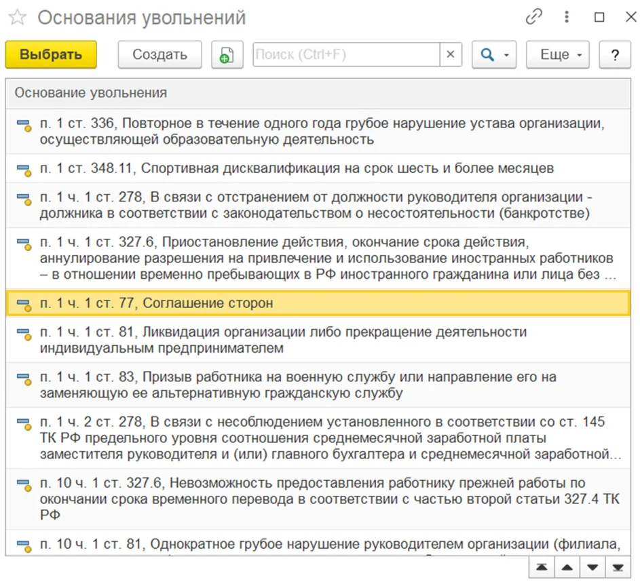Open the Еще dropdown menu
Screen dimensions: 640x582
coord(558,54)
